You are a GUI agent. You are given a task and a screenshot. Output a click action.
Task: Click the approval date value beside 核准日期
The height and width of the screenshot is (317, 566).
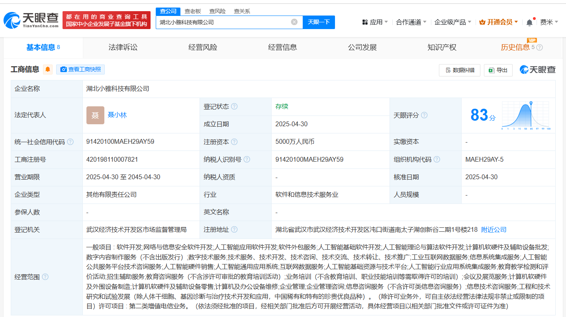tap(482, 177)
